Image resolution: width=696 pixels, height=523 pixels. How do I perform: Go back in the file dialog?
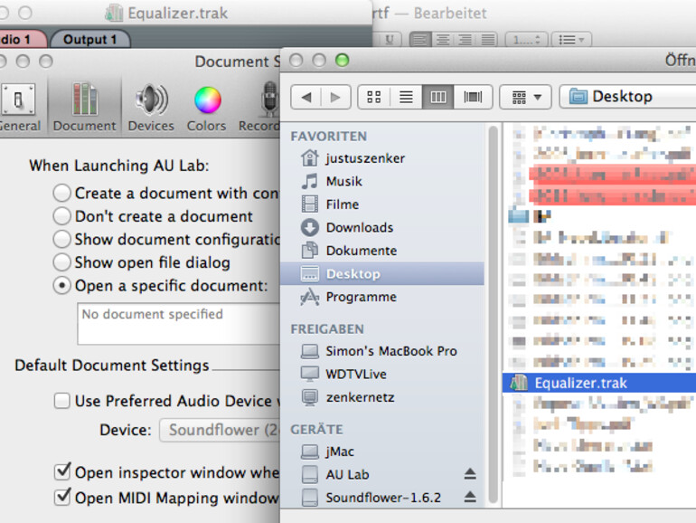pos(306,97)
